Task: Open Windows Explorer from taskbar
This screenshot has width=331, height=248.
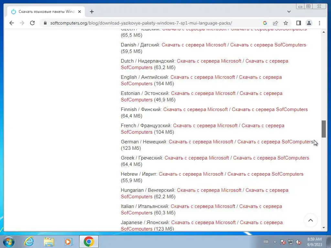Action: coord(49,242)
